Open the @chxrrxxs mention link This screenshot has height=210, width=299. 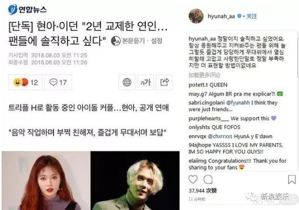tap(220, 136)
